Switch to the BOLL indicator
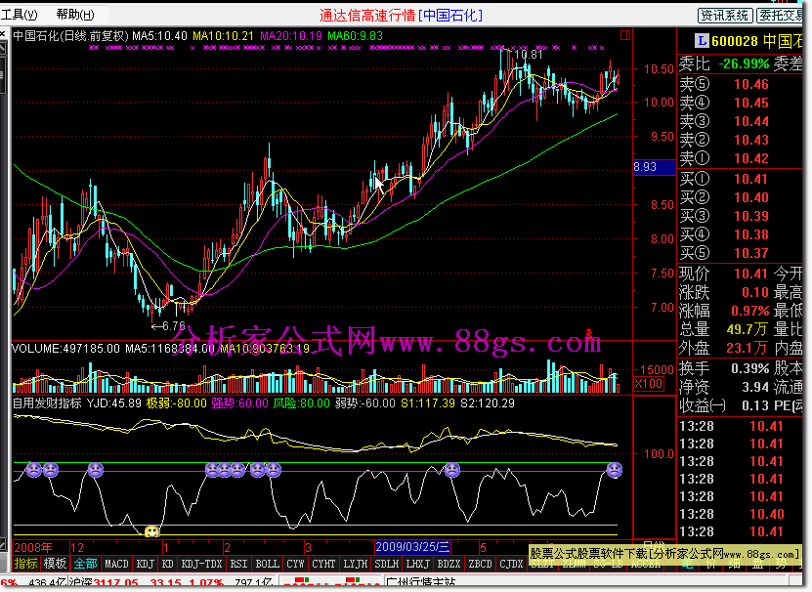812x592 pixels. [x=267, y=564]
